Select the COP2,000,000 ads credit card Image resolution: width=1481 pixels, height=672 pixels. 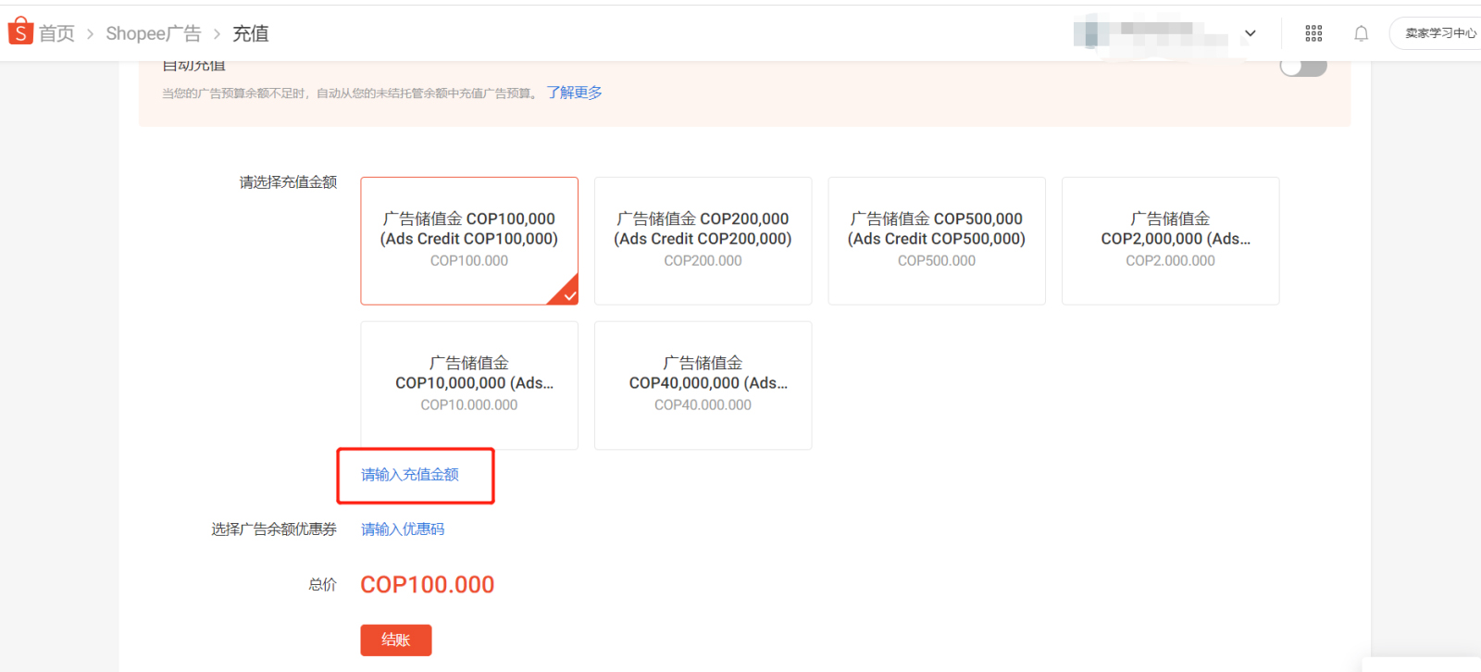[1170, 241]
